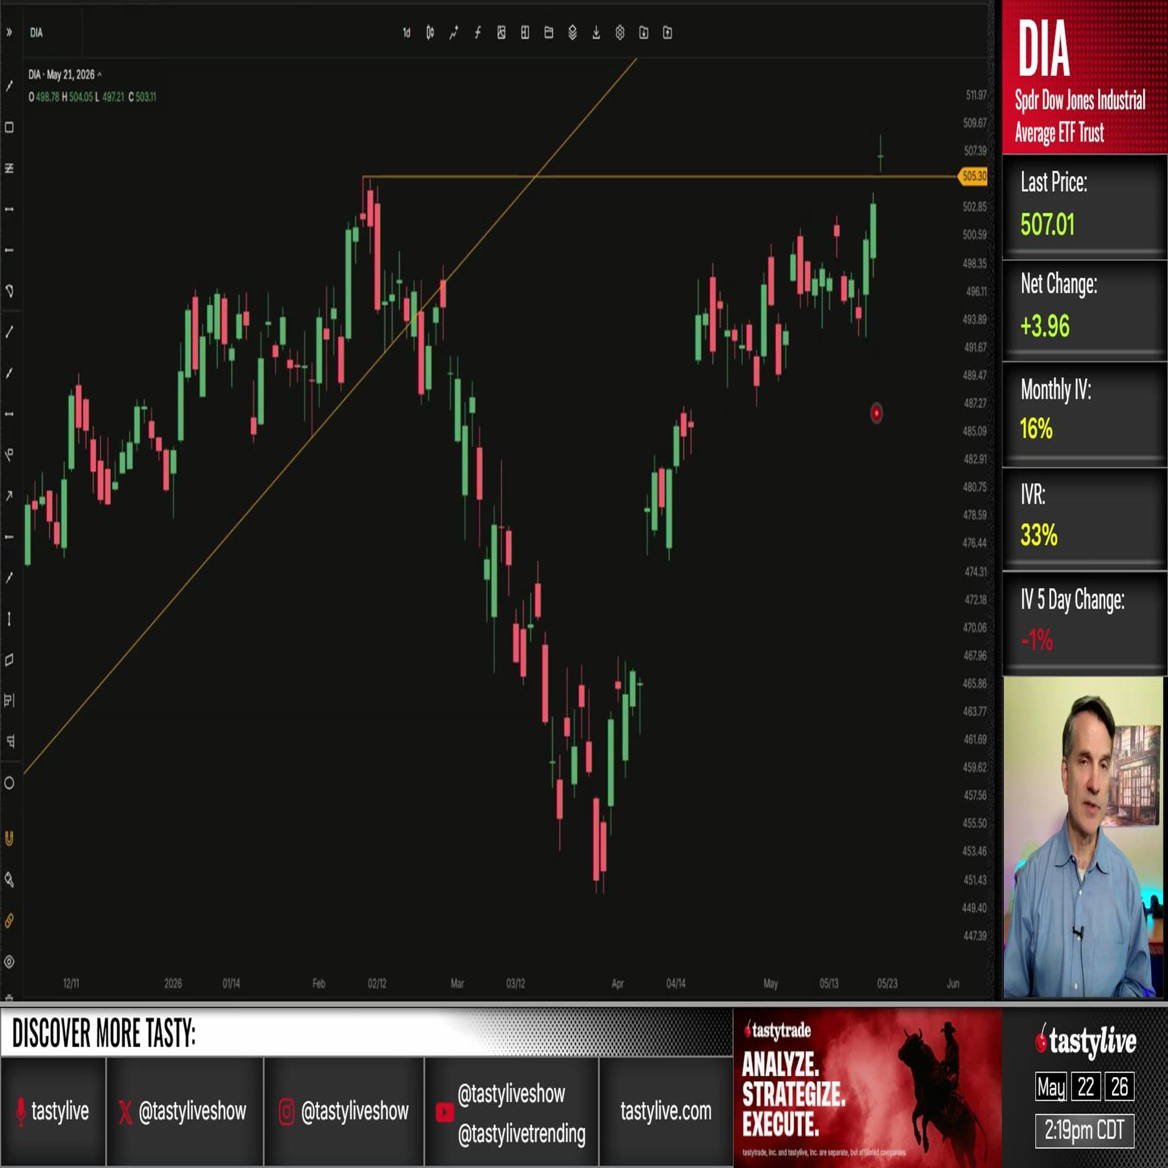
Task: Click the presenter webcam video thumbnail
Action: point(1083,837)
